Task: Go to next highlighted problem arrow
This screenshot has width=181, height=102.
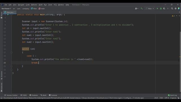Action: point(179,16)
